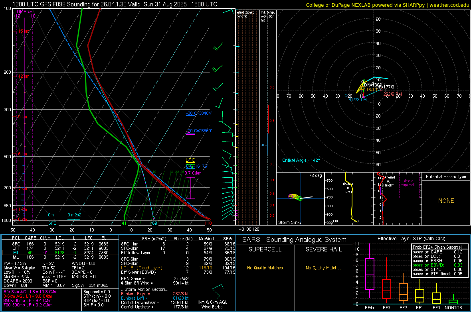Screen dimensions: 471x312
Task: Click the 'SEVERE HAIL' column heading
Action: (323, 249)
